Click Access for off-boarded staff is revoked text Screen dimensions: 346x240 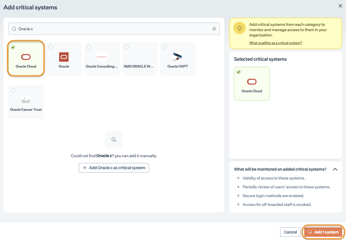pyautogui.click(x=277, y=204)
